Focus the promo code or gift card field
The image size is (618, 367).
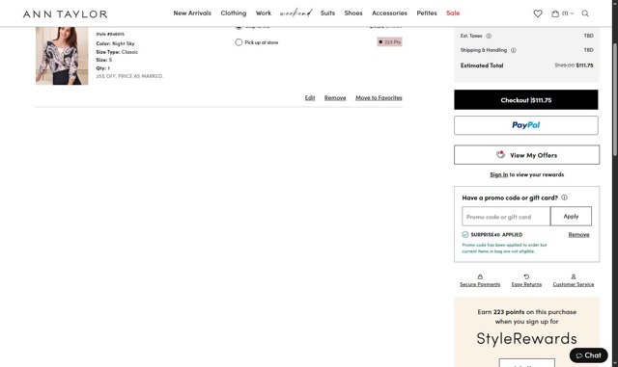[506, 217]
